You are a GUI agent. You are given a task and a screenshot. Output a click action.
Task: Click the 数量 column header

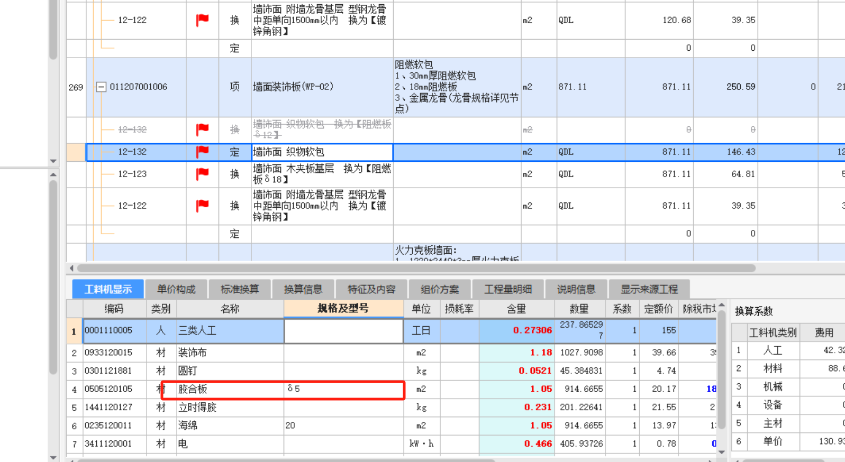[579, 309]
